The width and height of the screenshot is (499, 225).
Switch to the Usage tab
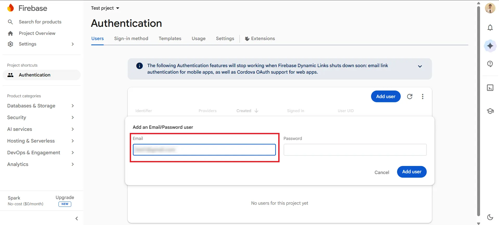[x=199, y=38]
